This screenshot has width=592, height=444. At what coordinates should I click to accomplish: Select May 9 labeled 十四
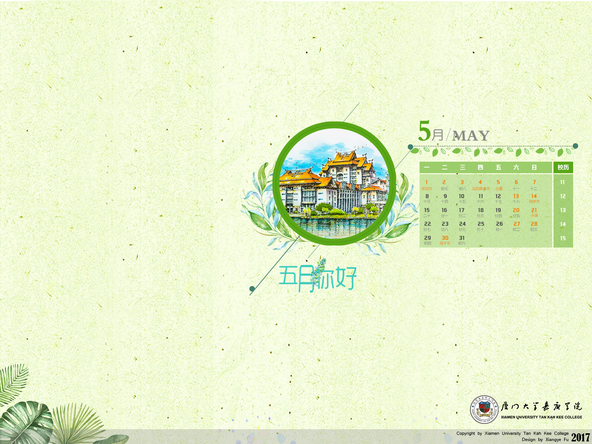(x=445, y=199)
